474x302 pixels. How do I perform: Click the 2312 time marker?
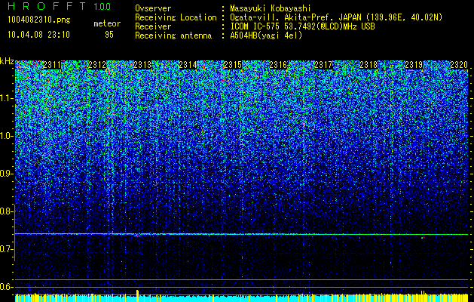[97, 65]
